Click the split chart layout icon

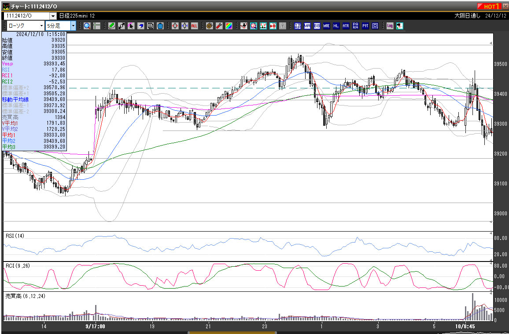(x=400, y=26)
